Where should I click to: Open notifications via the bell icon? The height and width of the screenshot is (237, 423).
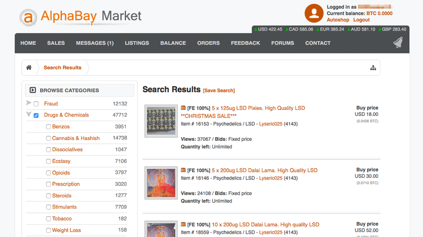pyautogui.click(x=398, y=43)
